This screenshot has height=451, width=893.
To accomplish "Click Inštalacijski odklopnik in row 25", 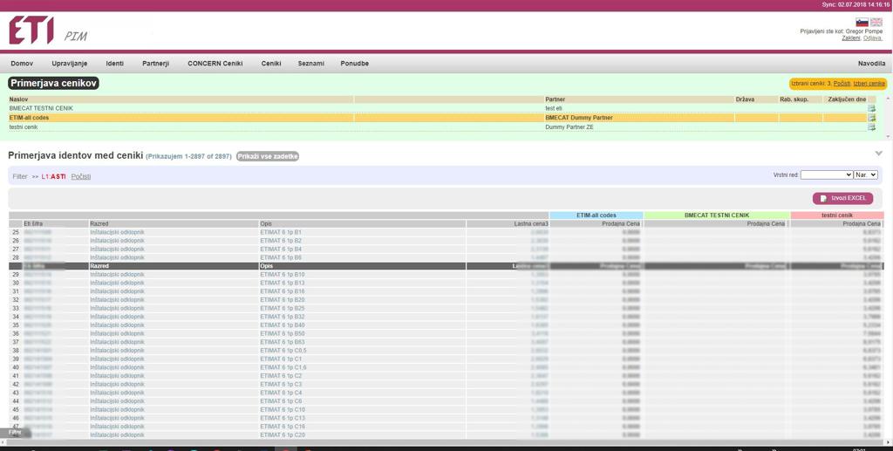I will coord(118,232).
